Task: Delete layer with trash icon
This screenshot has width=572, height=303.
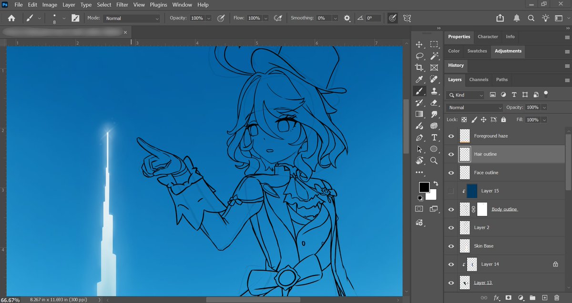Action: pos(557,298)
